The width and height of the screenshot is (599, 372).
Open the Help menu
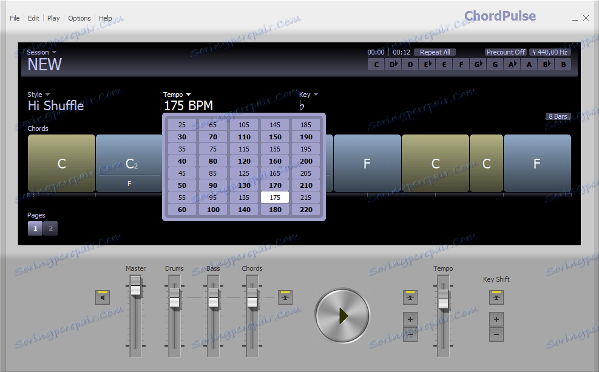(105, 18)
